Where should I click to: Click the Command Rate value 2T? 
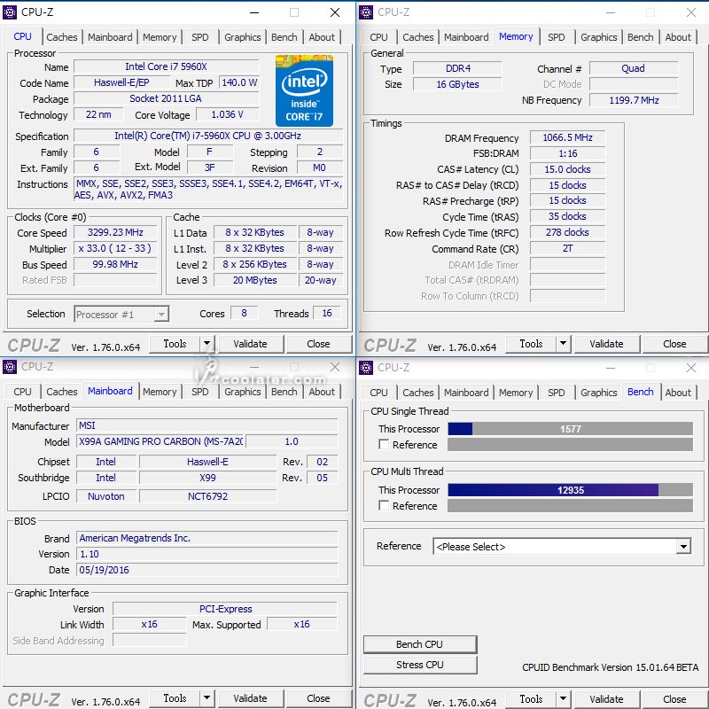tap(567, 248)
